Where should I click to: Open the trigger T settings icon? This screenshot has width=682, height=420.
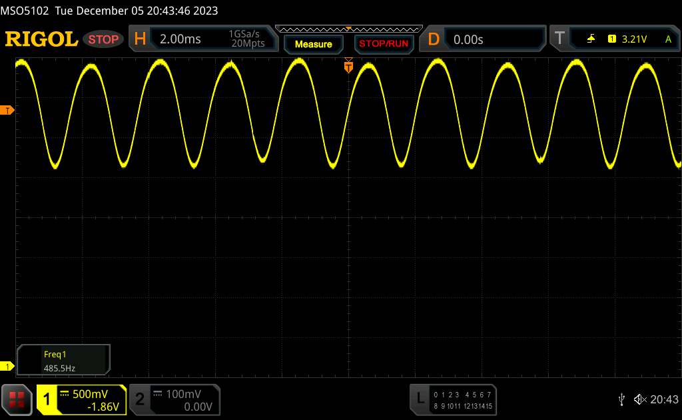point(559,38)
